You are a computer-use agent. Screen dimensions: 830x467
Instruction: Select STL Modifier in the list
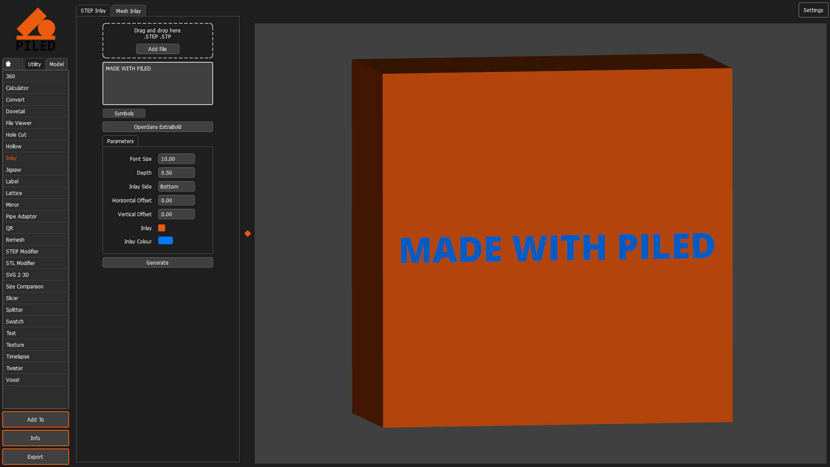tap(35, 263)
